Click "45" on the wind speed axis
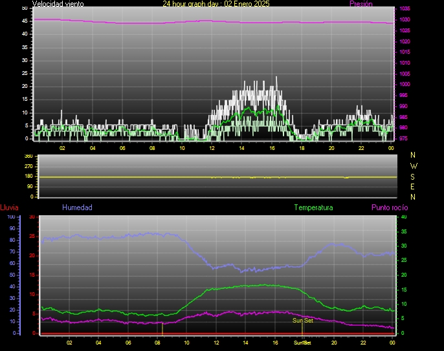The height and width of the screenshot is (351, 444). coord(25,21)
